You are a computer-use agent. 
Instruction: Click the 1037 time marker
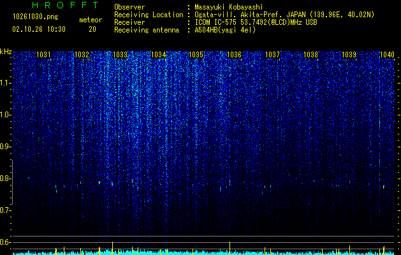pos(273,54)
